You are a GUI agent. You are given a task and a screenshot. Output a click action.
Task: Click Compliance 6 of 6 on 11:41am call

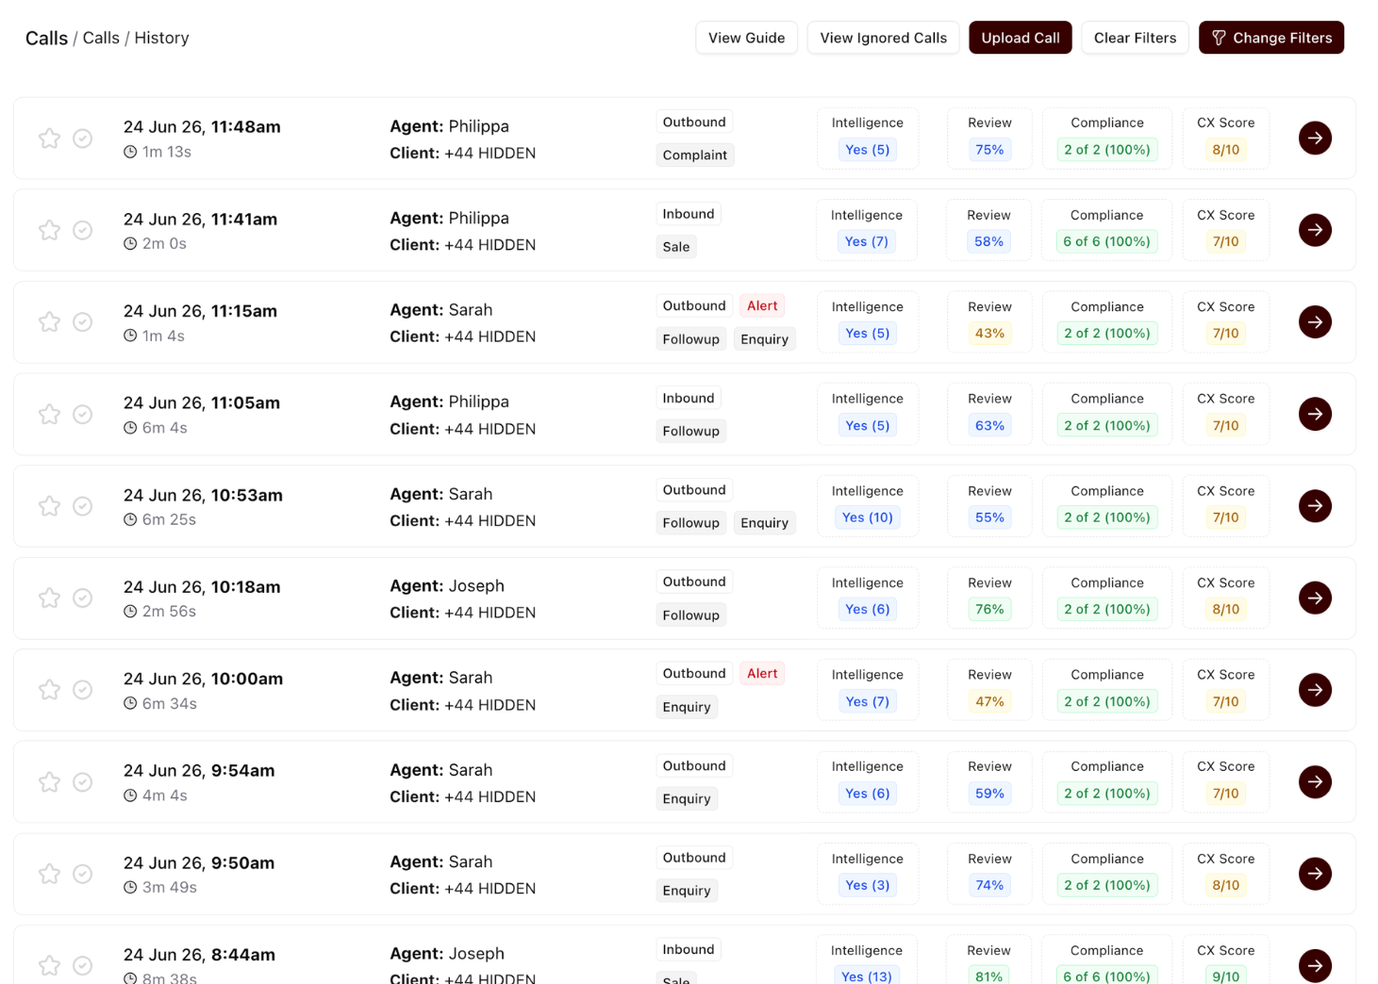1106,241
